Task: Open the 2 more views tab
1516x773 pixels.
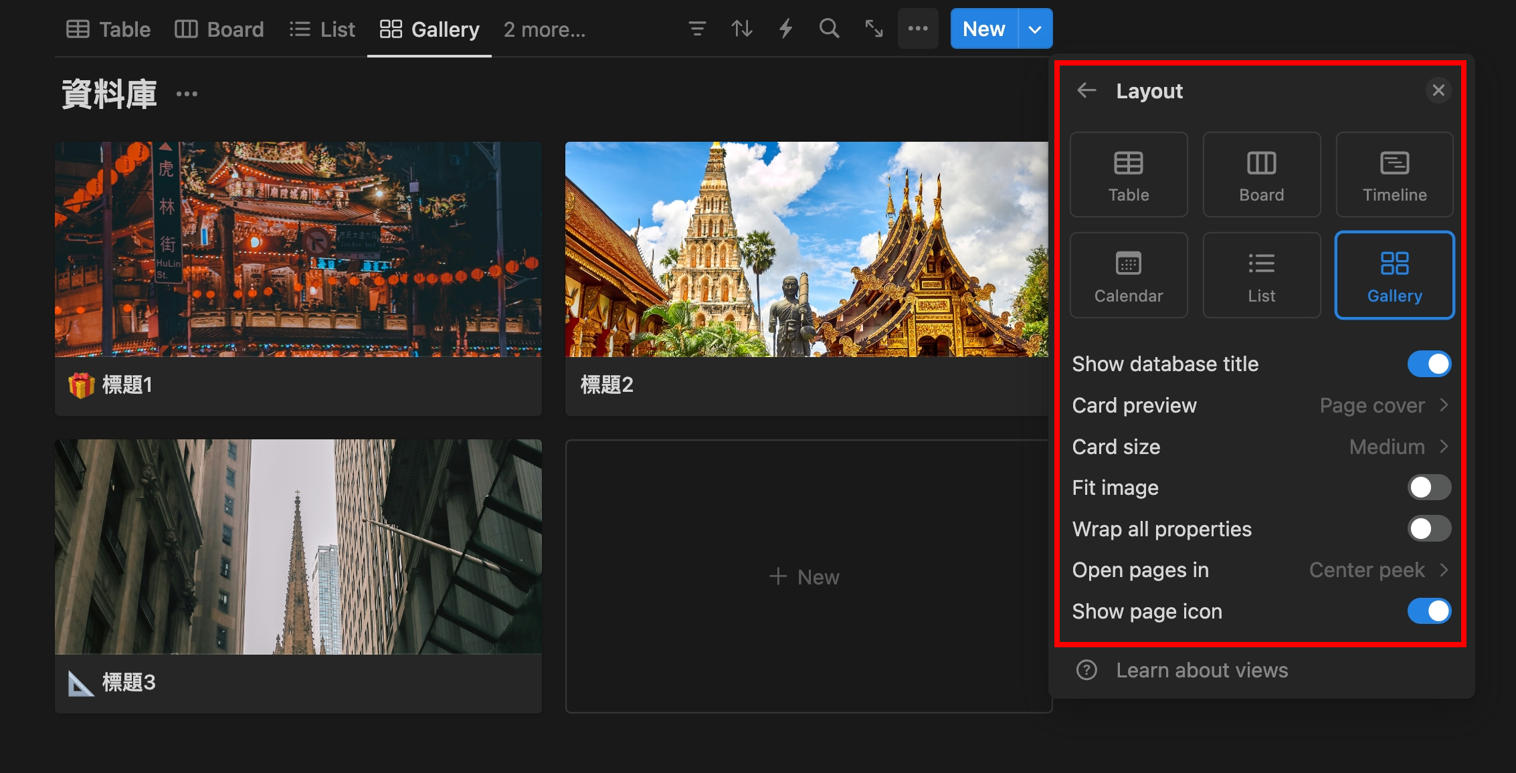Action: (544, 29)
